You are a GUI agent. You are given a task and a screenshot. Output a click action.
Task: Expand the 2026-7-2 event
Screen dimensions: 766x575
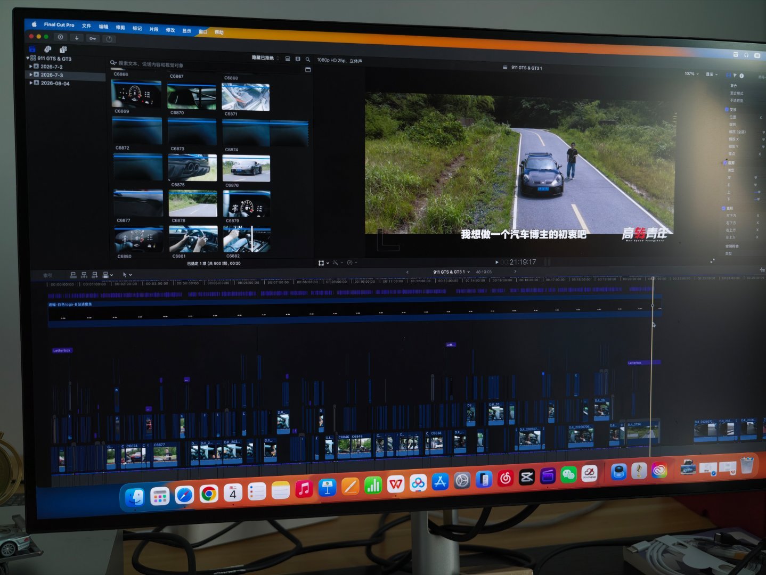[31, 67]
